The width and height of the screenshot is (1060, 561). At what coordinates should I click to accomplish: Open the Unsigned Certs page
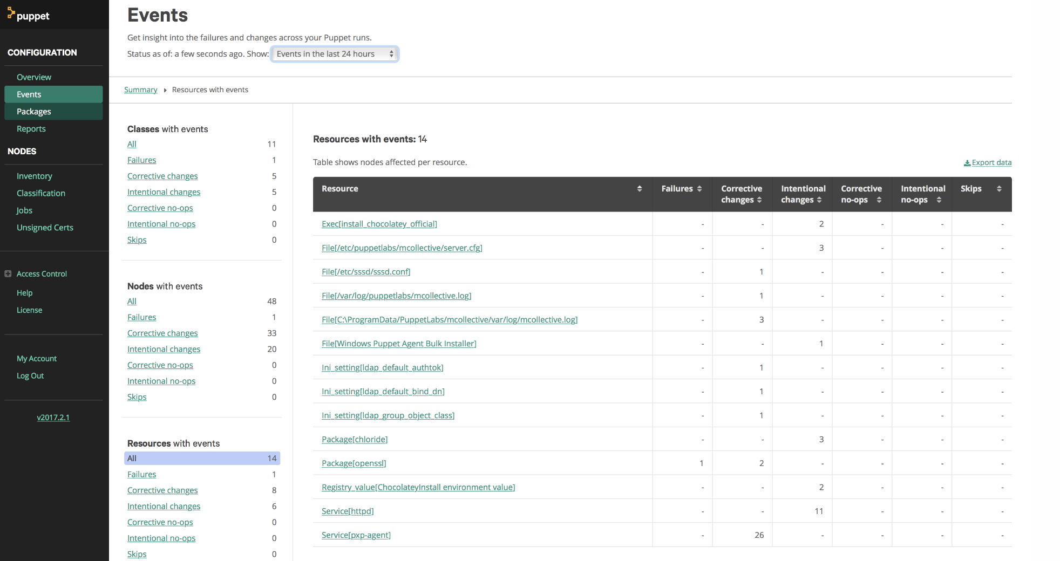click(45, 227)
